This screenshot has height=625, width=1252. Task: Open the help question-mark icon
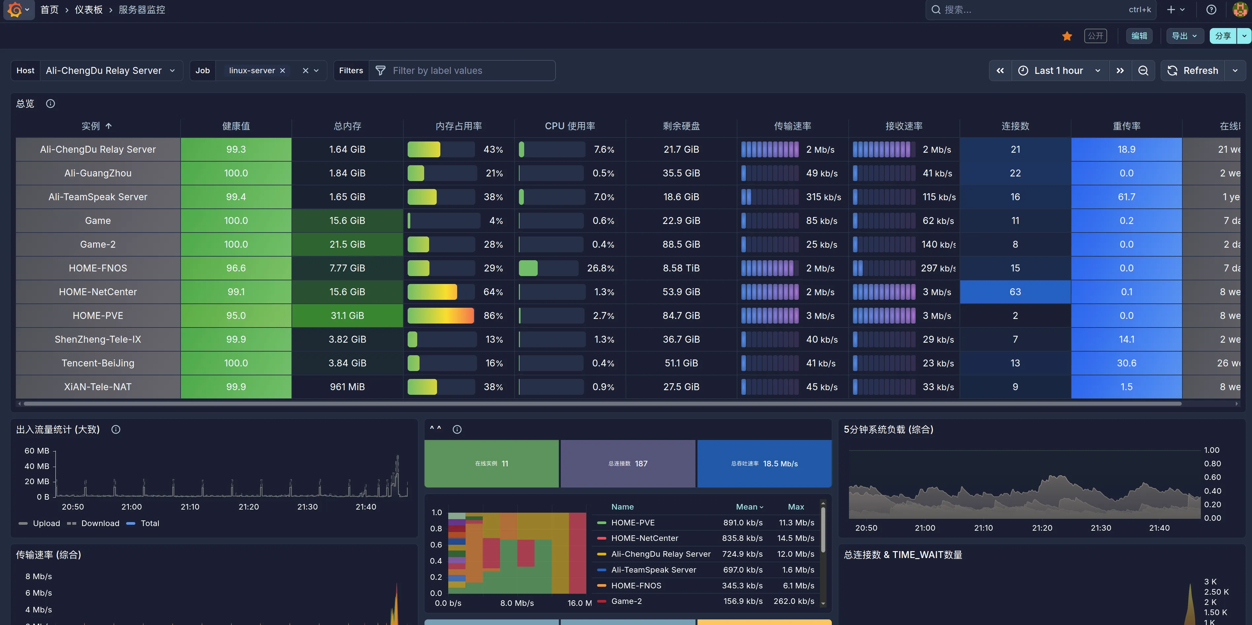tap(1211, 10)
